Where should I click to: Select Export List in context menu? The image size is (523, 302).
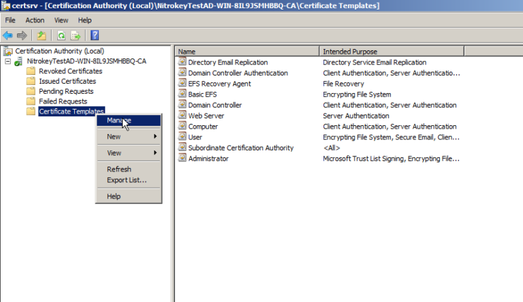coord(127,180)
